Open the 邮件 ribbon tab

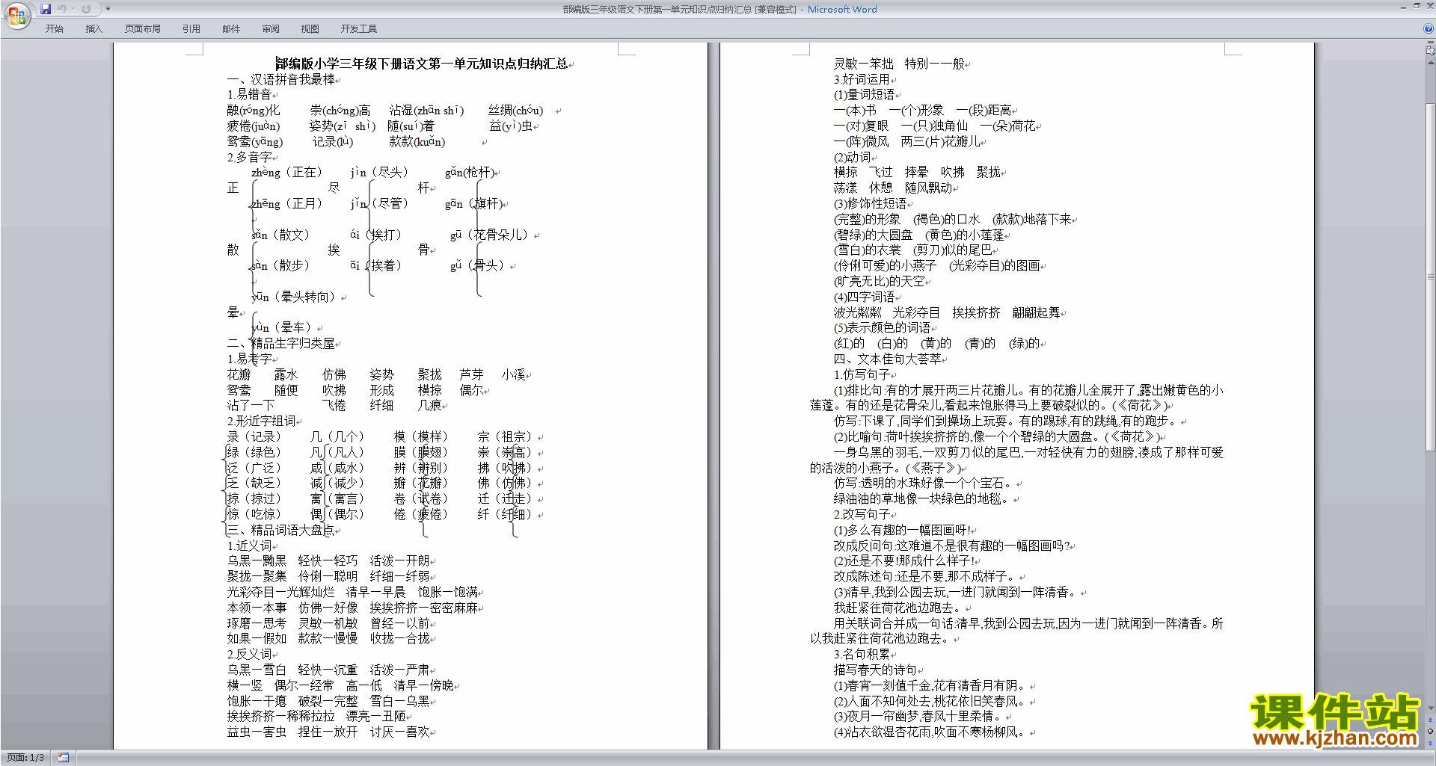230,29
